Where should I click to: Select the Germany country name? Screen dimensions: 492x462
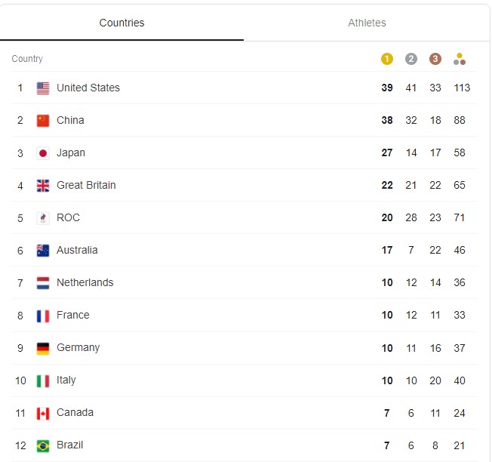[x=78, y=348]
